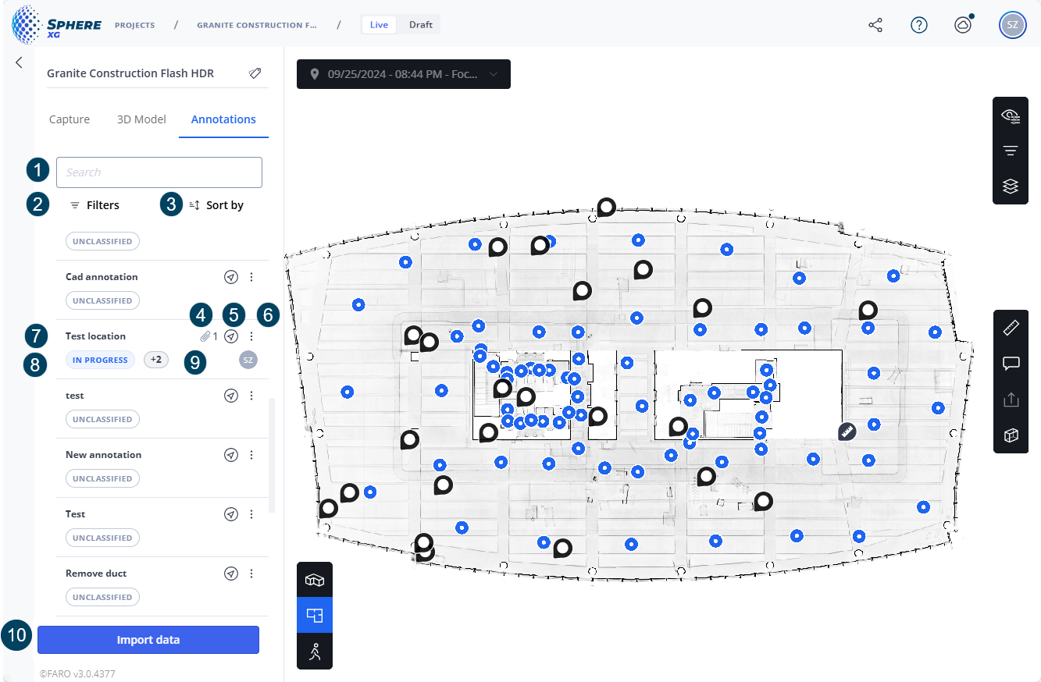
Task: Switch to the 3D Model tab
Action: pyautogui.click(x=141, y=119)
